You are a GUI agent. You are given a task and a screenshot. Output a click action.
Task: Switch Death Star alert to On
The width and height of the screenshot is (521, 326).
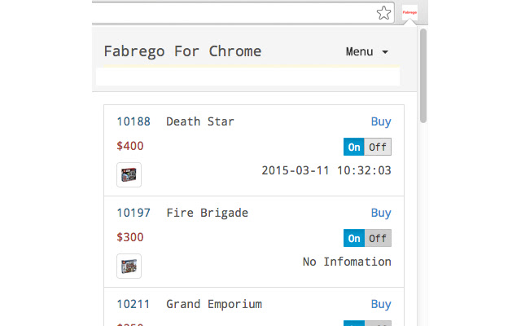[354, 147]
